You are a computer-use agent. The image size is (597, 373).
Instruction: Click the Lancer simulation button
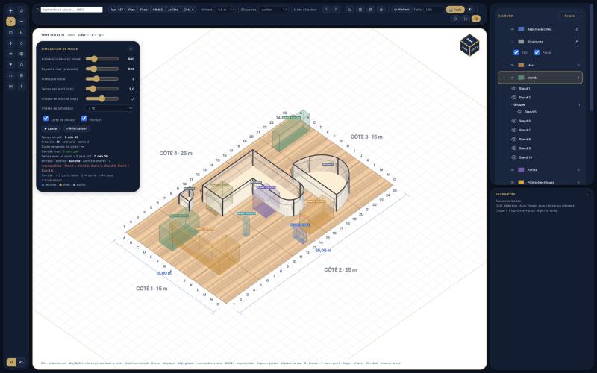(51, 128)
